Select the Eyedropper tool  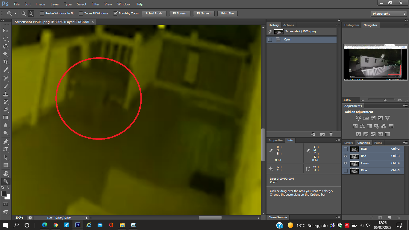pos(5,70)
